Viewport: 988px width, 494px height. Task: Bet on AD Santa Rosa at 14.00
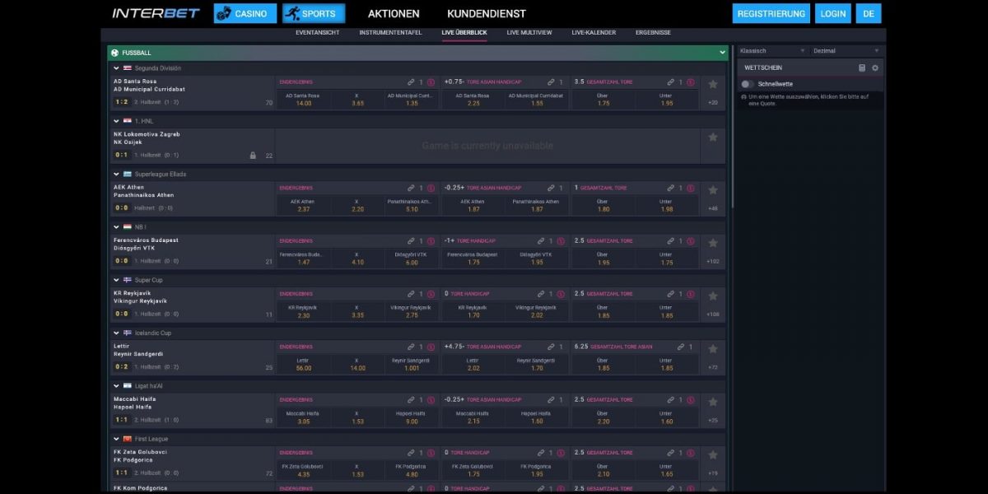click(x=303, y=100)
